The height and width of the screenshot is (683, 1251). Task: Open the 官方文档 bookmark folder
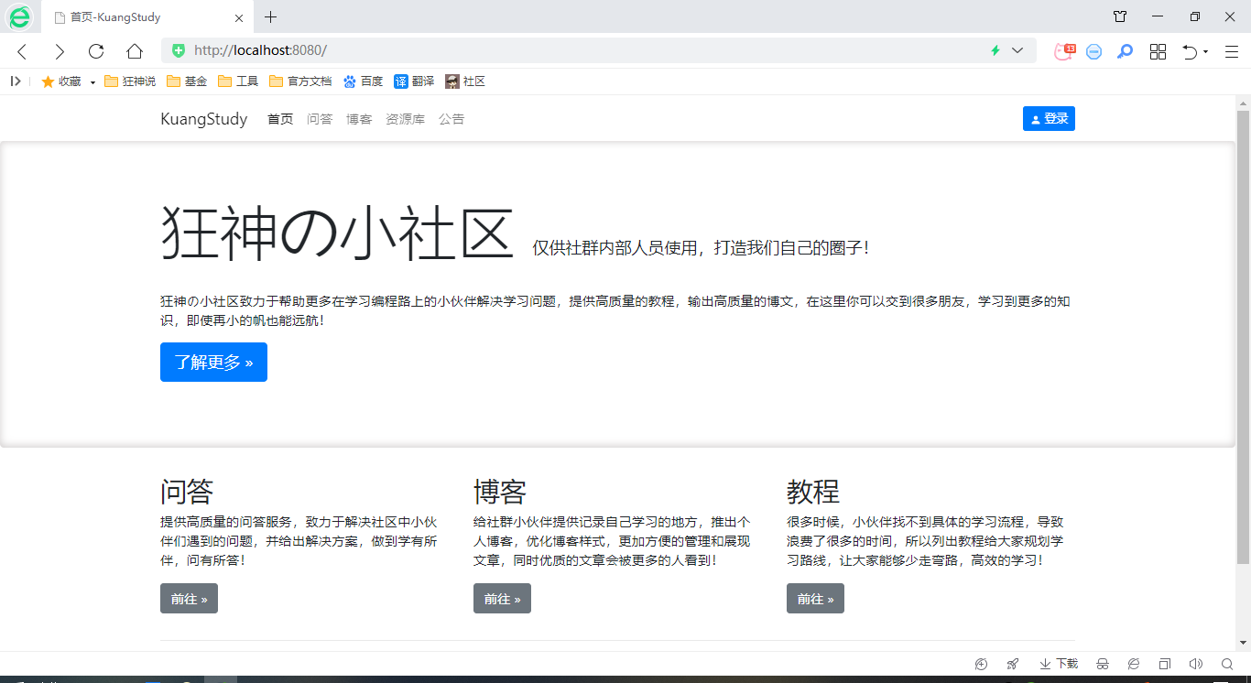tap(300, 81)
